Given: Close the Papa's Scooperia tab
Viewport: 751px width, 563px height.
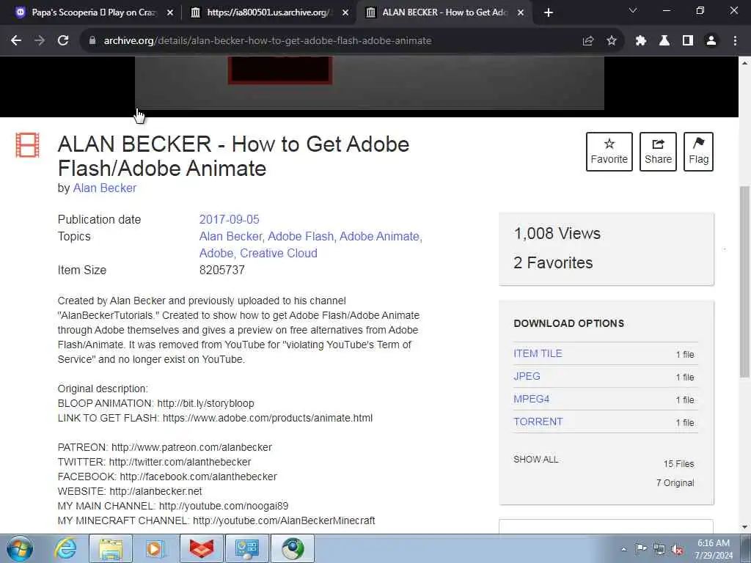Looking at the screenshot, I should coord(169,12).
